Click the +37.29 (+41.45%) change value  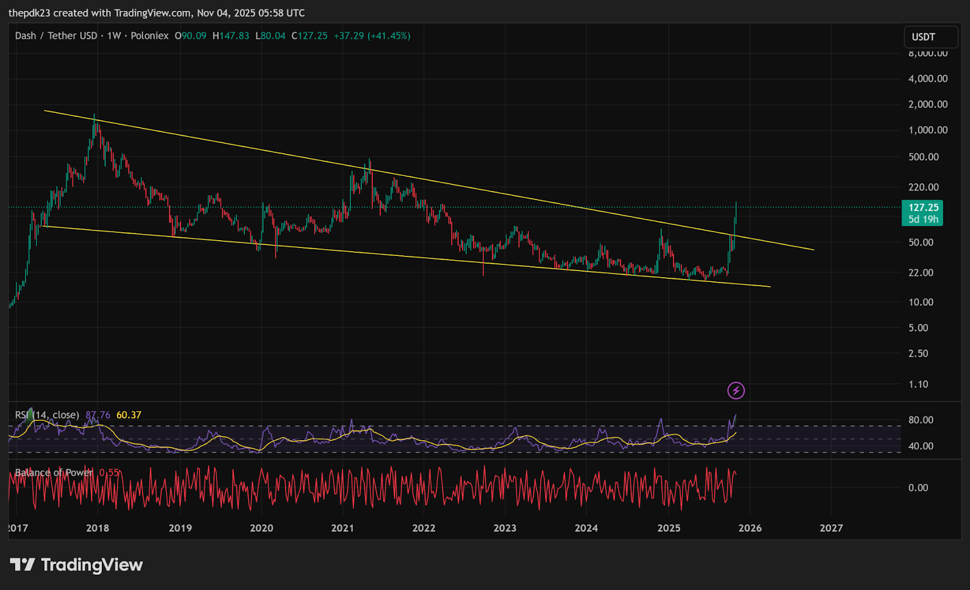click(372, 36)
